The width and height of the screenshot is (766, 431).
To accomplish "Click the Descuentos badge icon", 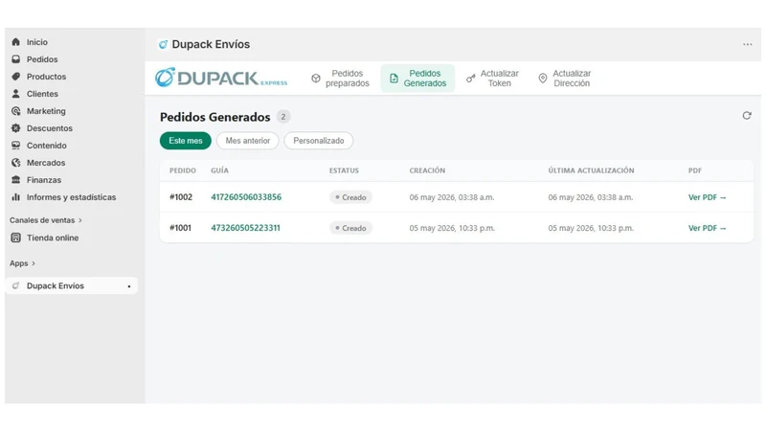I will point(15,128).
